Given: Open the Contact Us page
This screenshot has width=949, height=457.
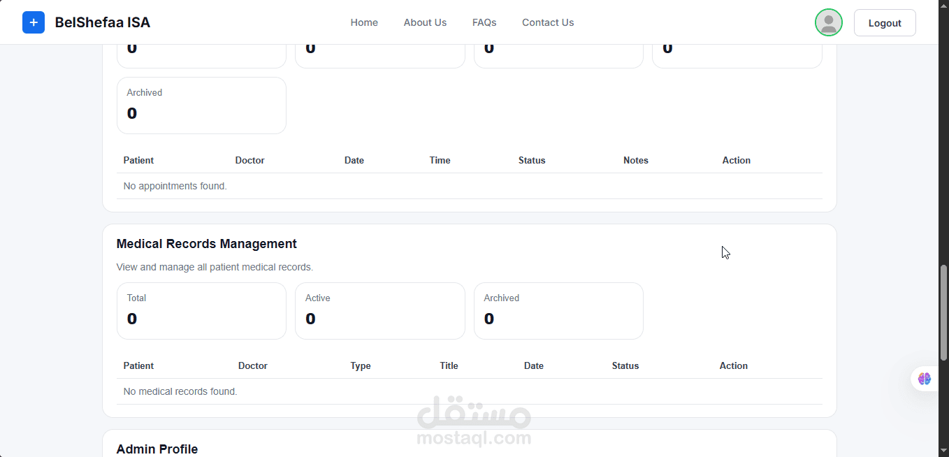Looking at the screenshot, I should pyautogui.click(x=548, y=22).
